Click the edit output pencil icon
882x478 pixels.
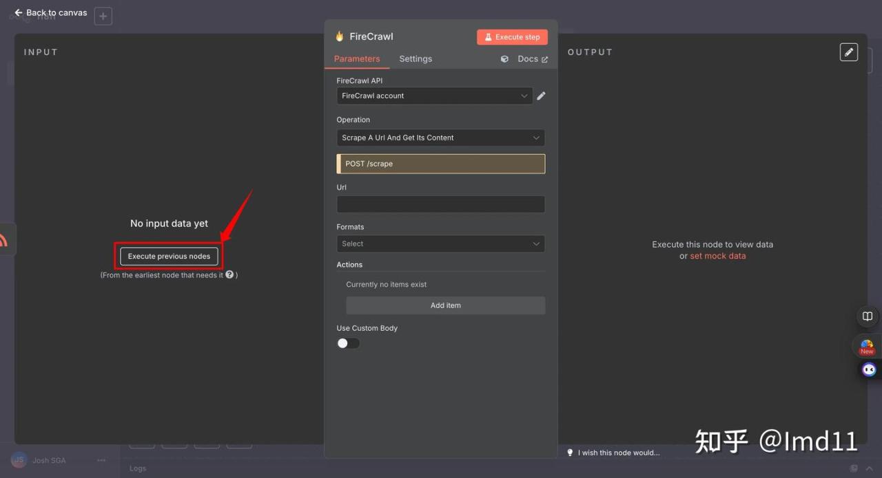pyautogui.click(x=849, y=52)
